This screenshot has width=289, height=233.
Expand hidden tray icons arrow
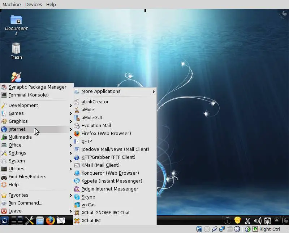pyautogui.click(x=277, y=220)
